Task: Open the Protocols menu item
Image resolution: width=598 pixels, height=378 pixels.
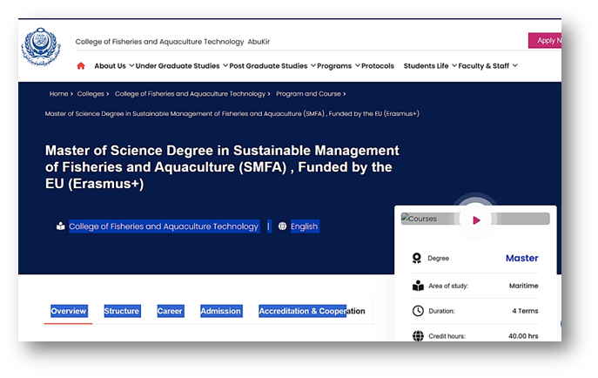Action: point(378,66)
